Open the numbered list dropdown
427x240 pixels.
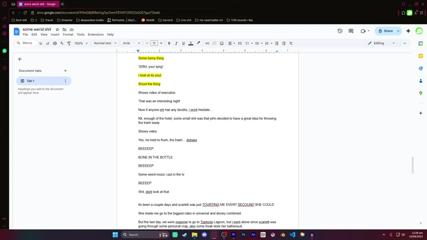point(269,43)
